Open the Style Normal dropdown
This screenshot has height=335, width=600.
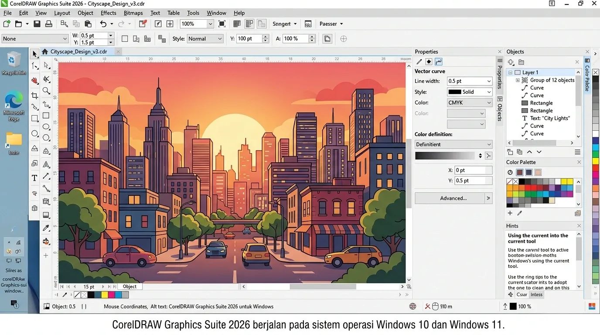point(205,39)
